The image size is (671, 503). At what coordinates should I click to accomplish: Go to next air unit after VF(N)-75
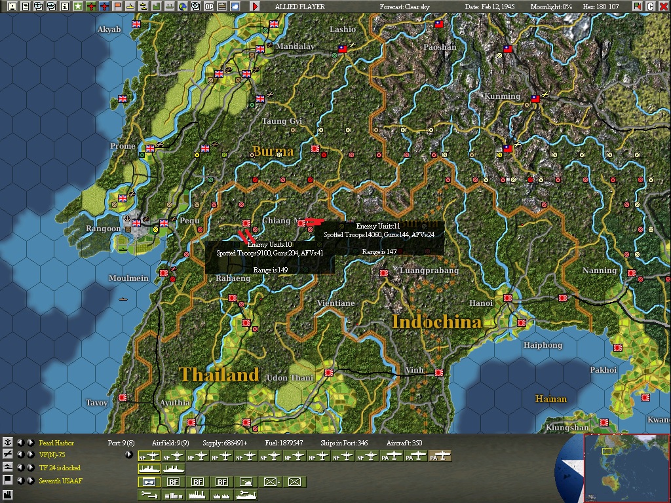30,455
